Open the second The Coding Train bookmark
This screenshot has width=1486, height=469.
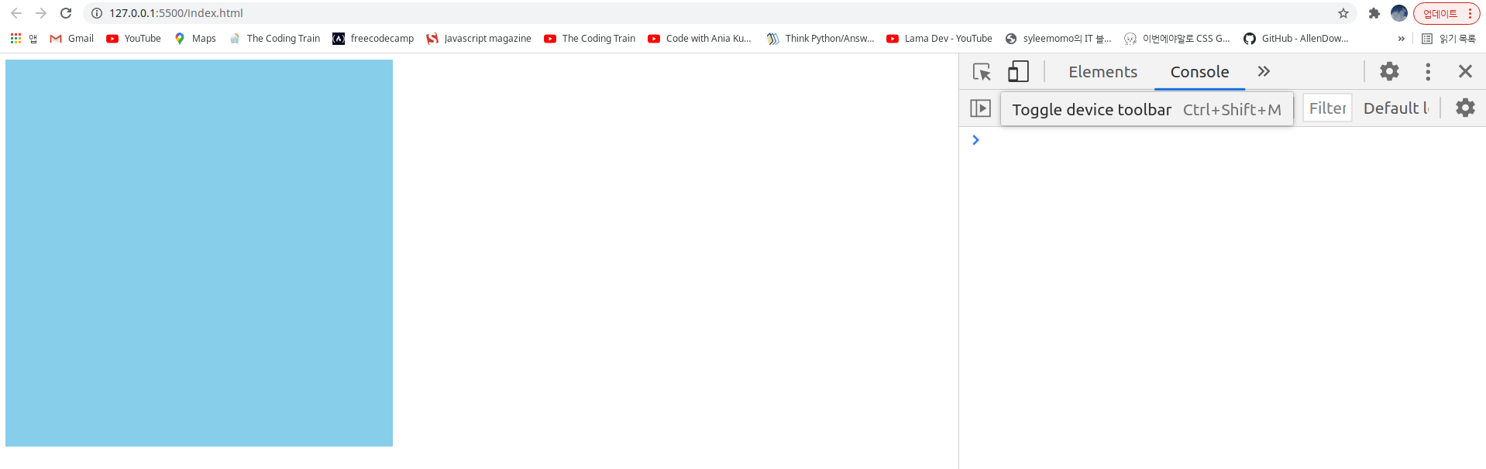590,38
